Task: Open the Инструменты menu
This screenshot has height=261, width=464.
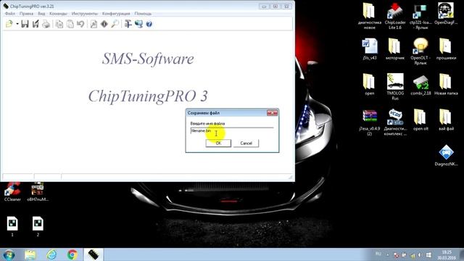Action: point(84,14)
